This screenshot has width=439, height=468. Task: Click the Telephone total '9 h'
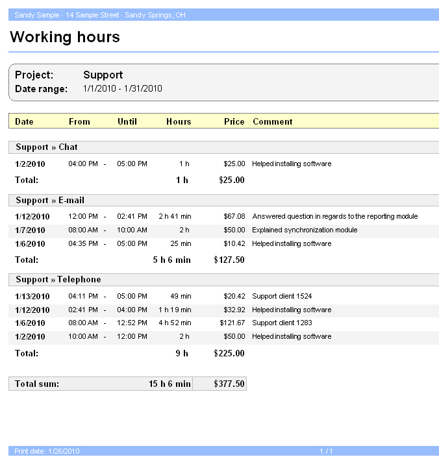pyautogui.click(x=182, y=353)
